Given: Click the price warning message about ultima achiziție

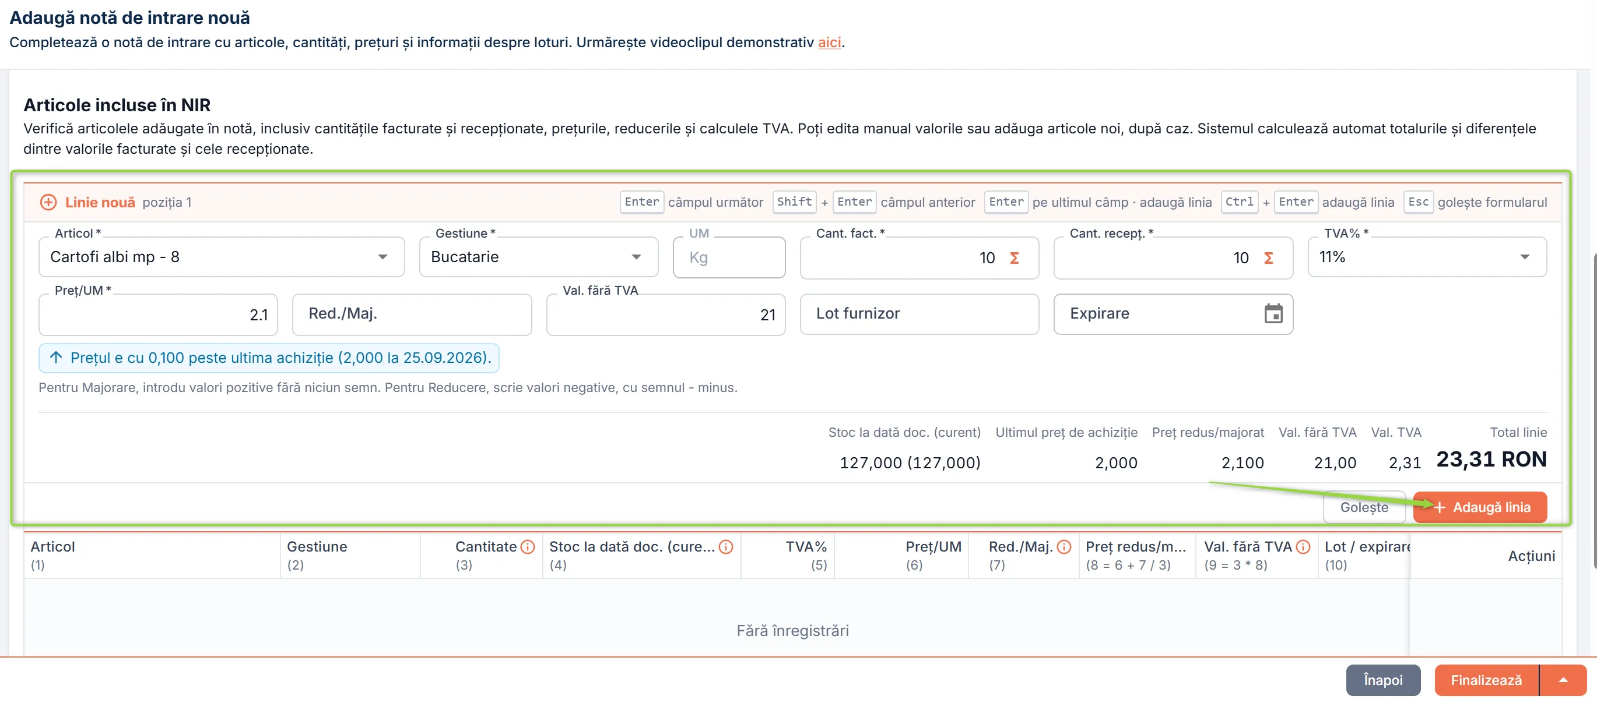Looking at the screenshot, I should coord(269,358).
